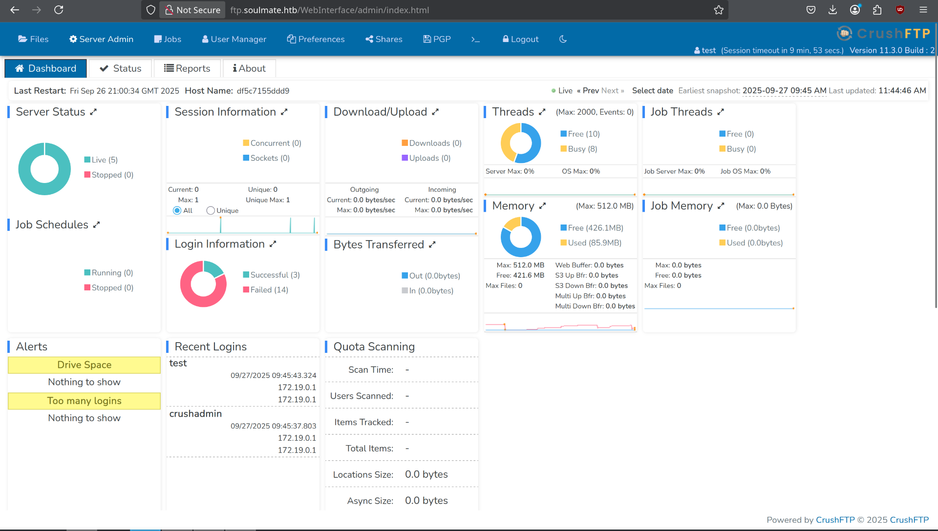Expand the Login Information panel
This screenshot has height=531, width=938.
coord(273,244)
